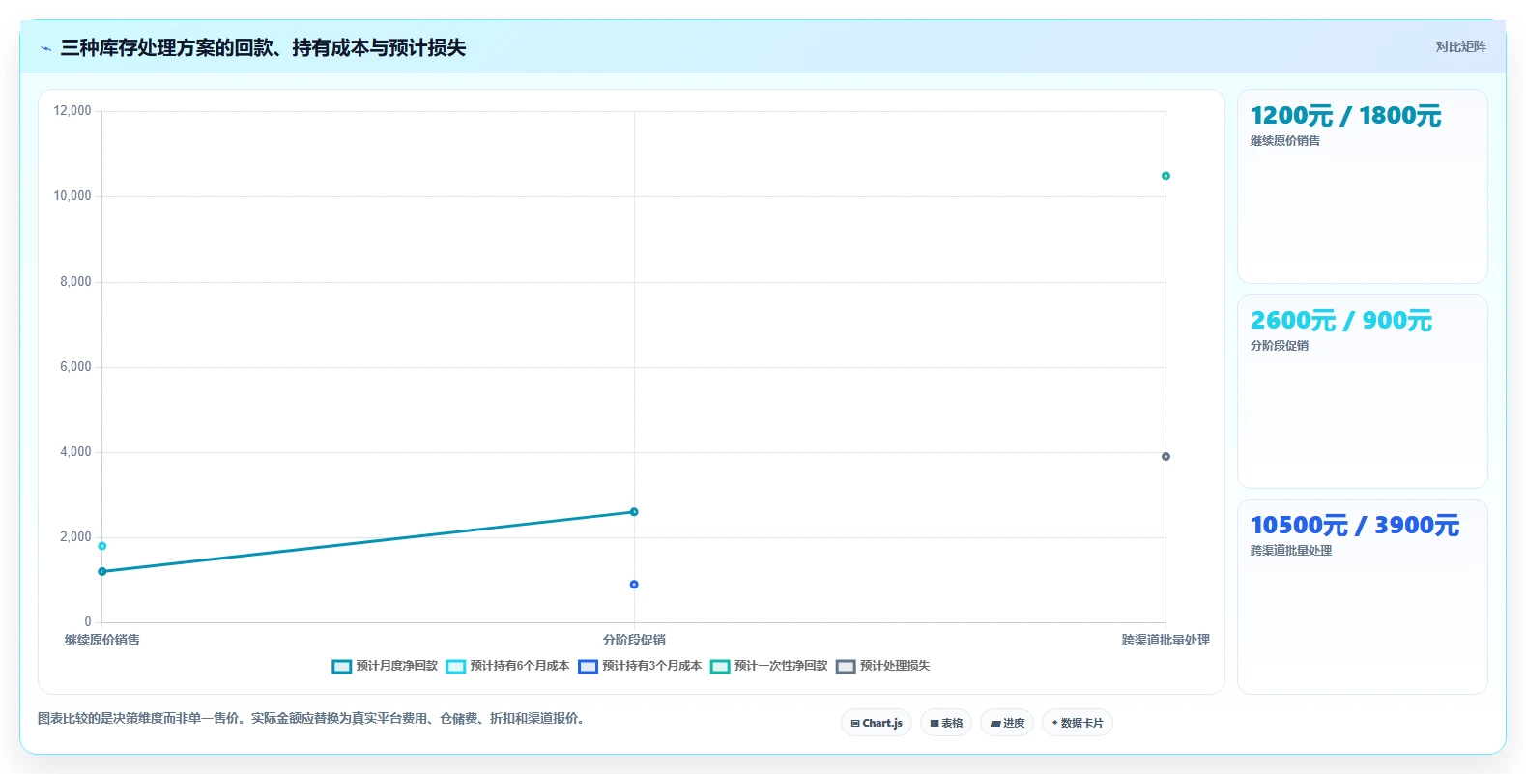Click the light cyan 1,800 data point

(x=102, y=546)
